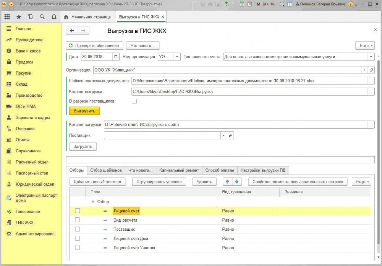Tick the Поставщик filter checkbox
382x266 pixels.
click(78, 229)
